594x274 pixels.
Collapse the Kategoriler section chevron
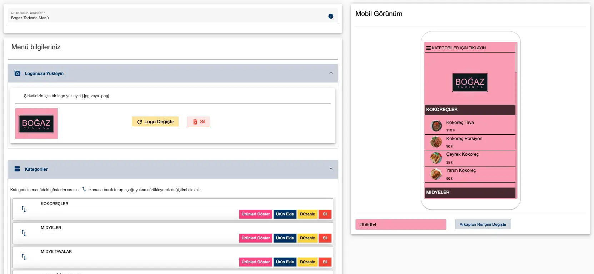click(331, 169)
